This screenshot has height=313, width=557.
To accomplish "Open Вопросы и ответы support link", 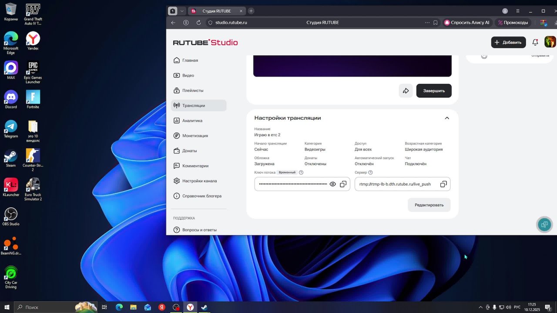I will pyautogui.click(x=199, y=230).
